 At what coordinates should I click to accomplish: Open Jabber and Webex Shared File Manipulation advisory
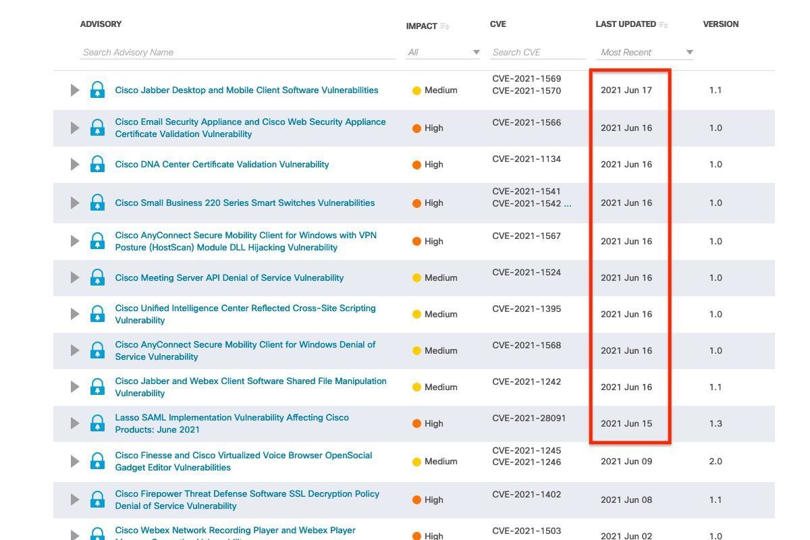pyautogui.click(x=250, y=387)
